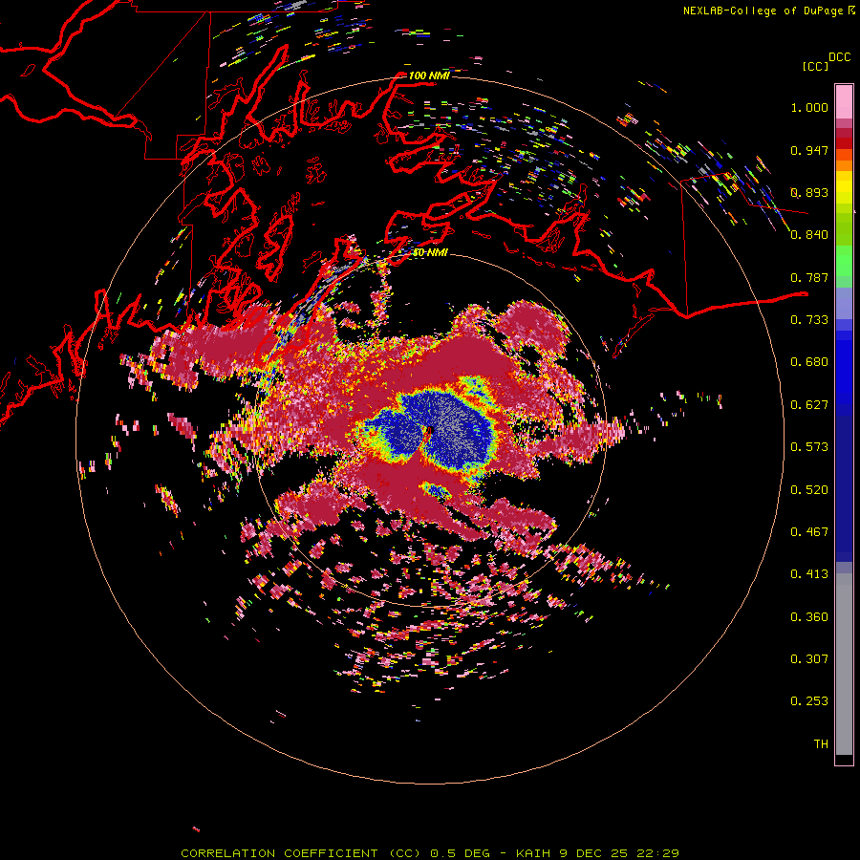
Task: Click the 50 NMI range ring label
Action: [x=430, y=253]
